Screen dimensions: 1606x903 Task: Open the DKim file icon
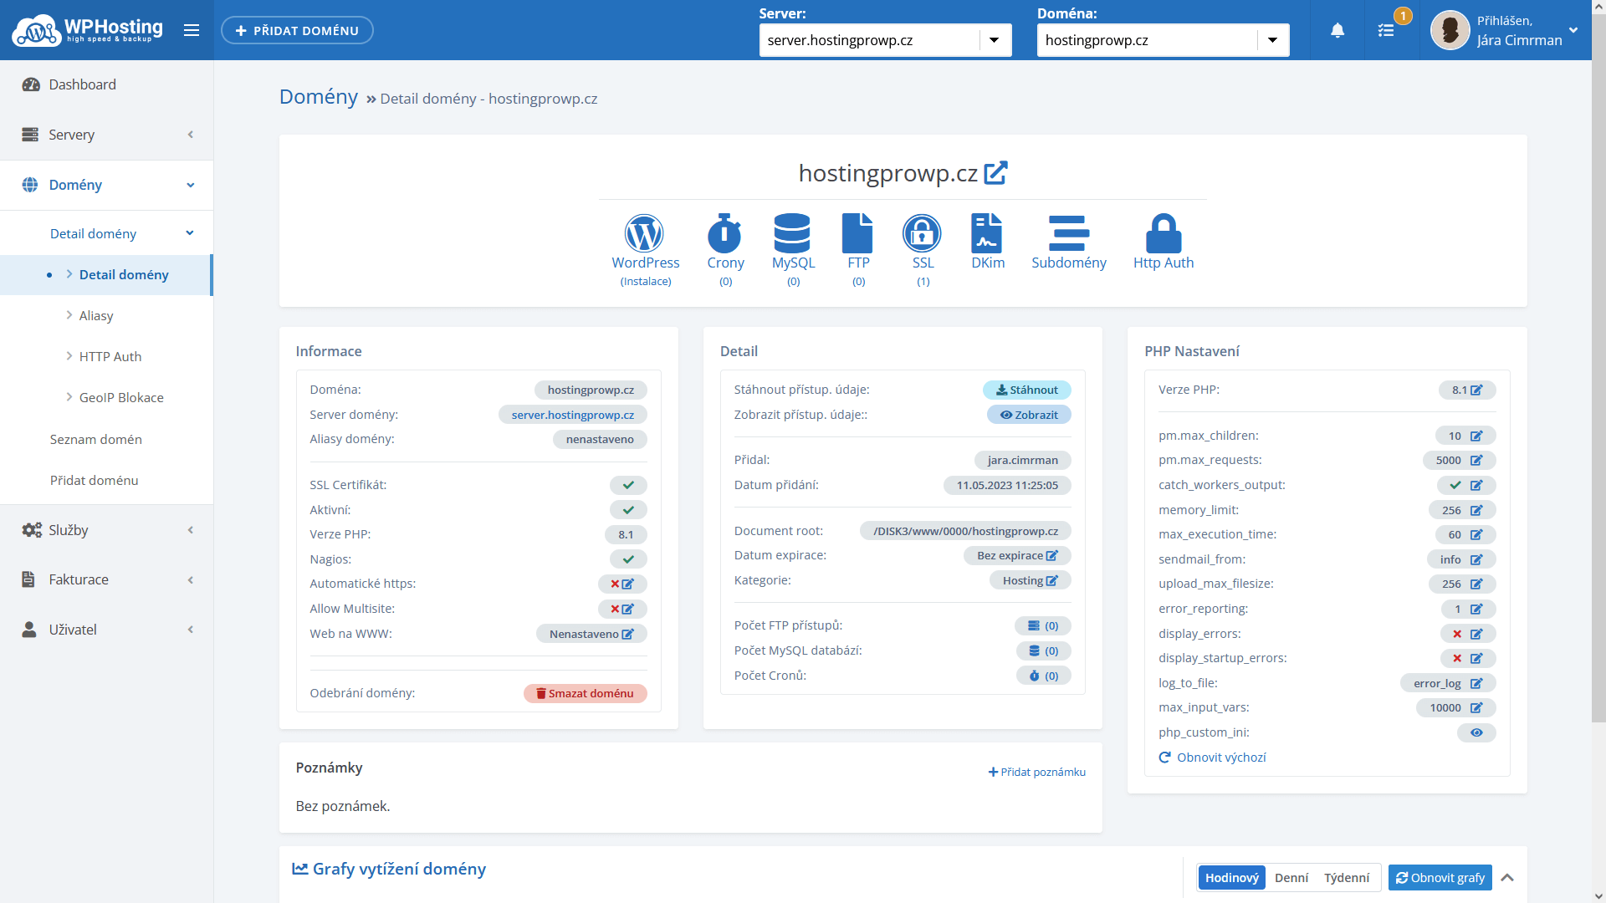pos(987,234)
